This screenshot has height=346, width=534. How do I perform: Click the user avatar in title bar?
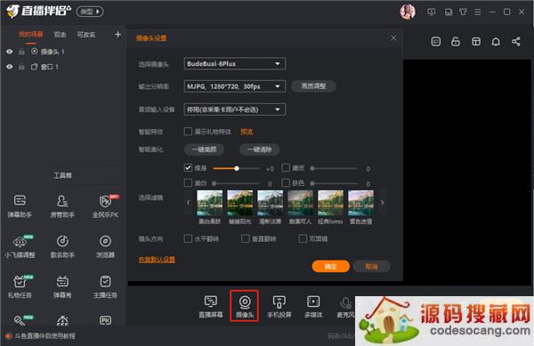pyautogui.click(x=408, y=12)
